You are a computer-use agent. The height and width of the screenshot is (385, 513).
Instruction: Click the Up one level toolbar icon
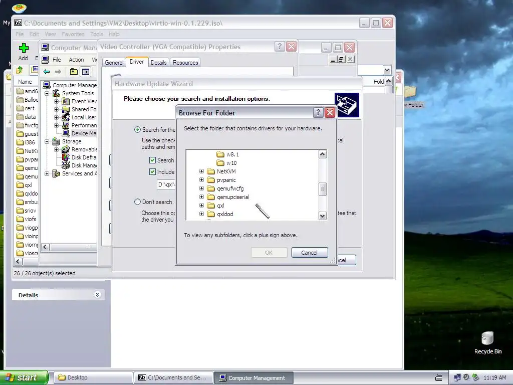pos(74,72)
